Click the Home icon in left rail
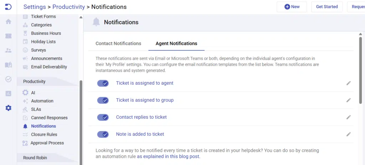Image resolution: width=365 pixels, height=165 pixels. coord(8,22)
